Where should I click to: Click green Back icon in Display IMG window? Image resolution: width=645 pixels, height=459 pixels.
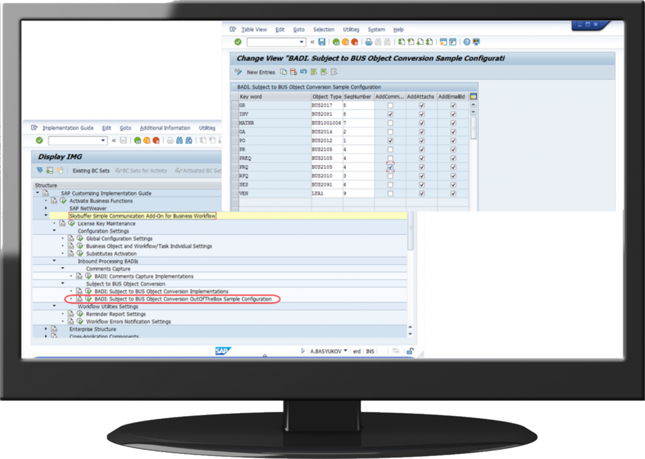[x=137, y=140]
